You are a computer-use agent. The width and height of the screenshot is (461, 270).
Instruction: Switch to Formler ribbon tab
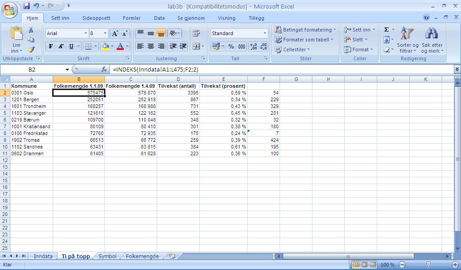pyautogui.click(x=132, y=18)
